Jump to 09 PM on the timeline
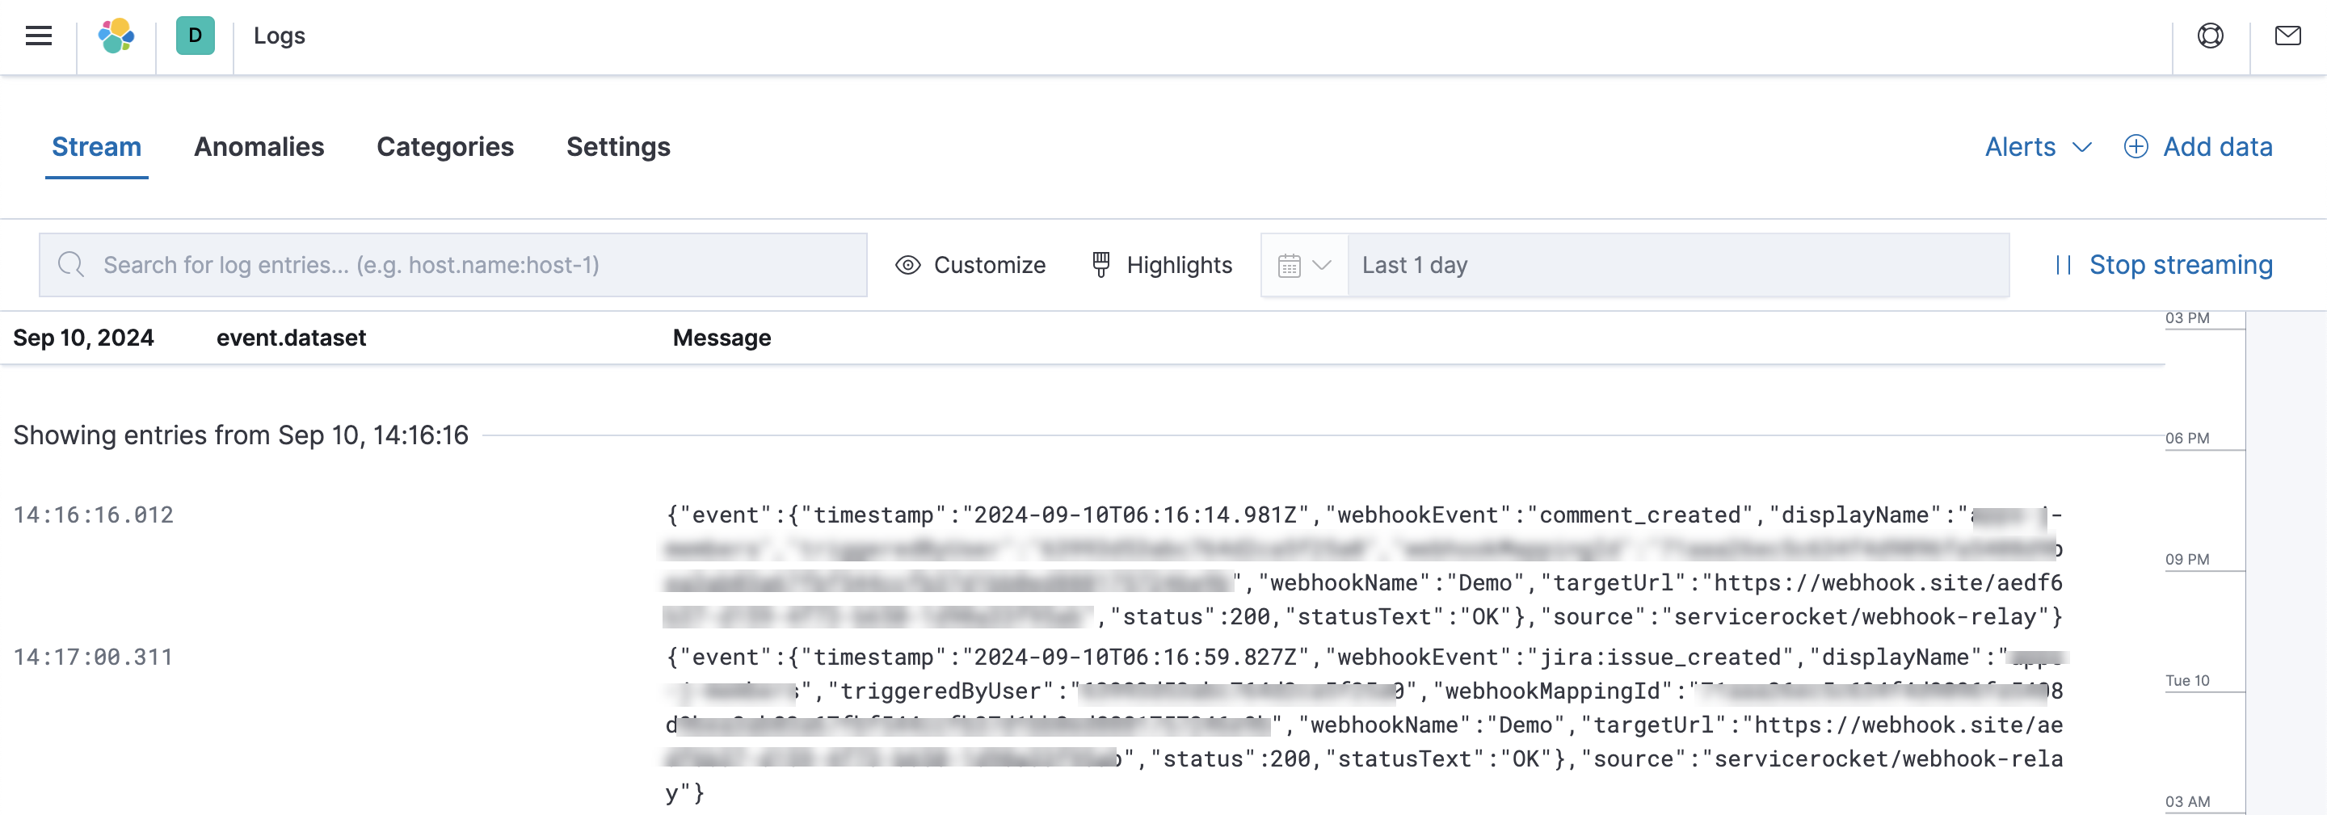Screen dimensions: 2327x815 click(x=2187, y=559)
